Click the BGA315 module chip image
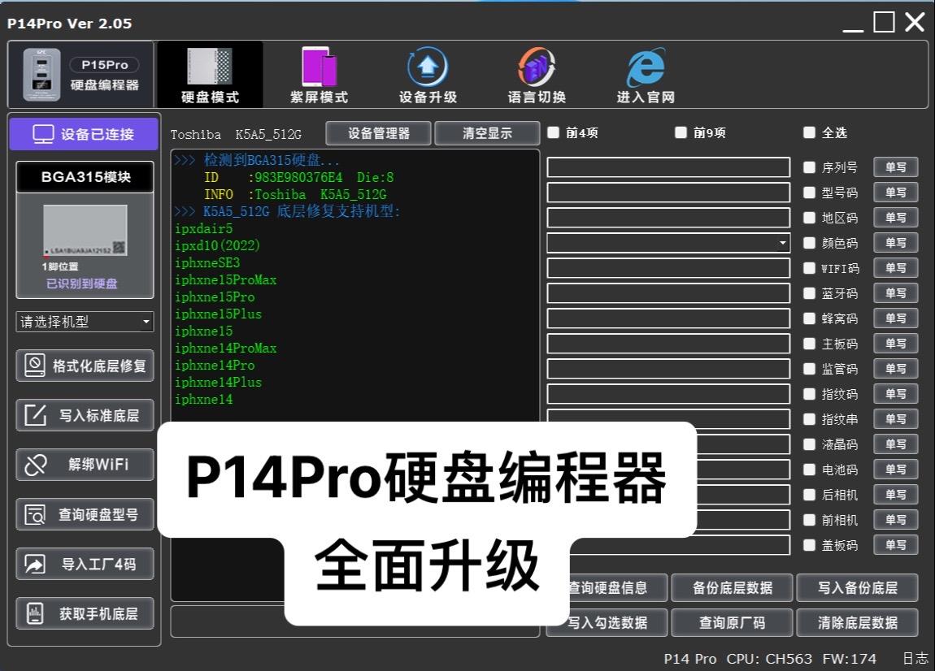935x671 pixels. click(85, 232)
